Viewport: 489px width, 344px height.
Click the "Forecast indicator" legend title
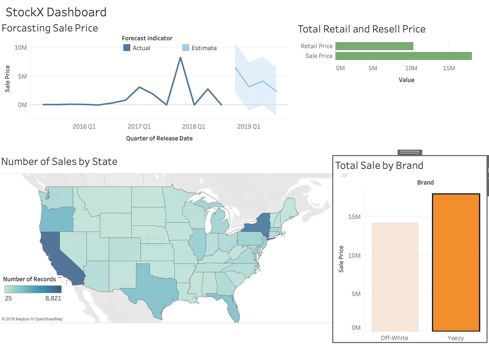tap(147, 38)
